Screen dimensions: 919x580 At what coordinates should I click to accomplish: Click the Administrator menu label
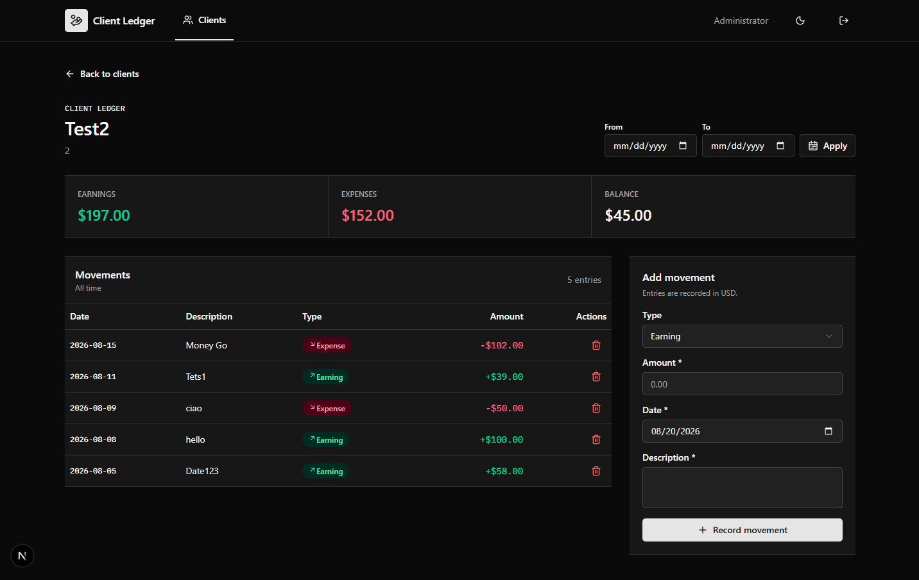tap(741, 21)
